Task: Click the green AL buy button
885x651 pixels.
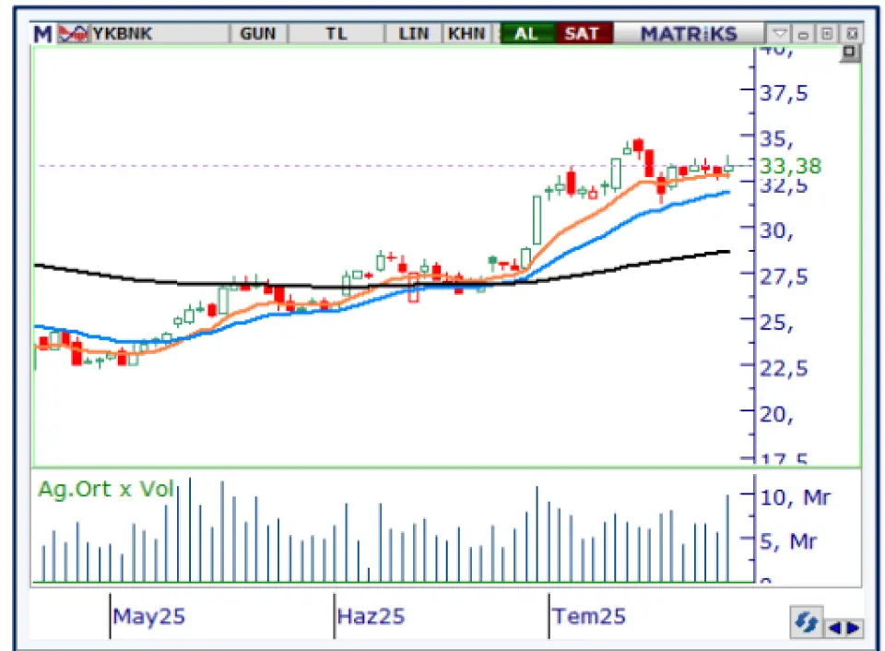Action: tap(527, 34)
